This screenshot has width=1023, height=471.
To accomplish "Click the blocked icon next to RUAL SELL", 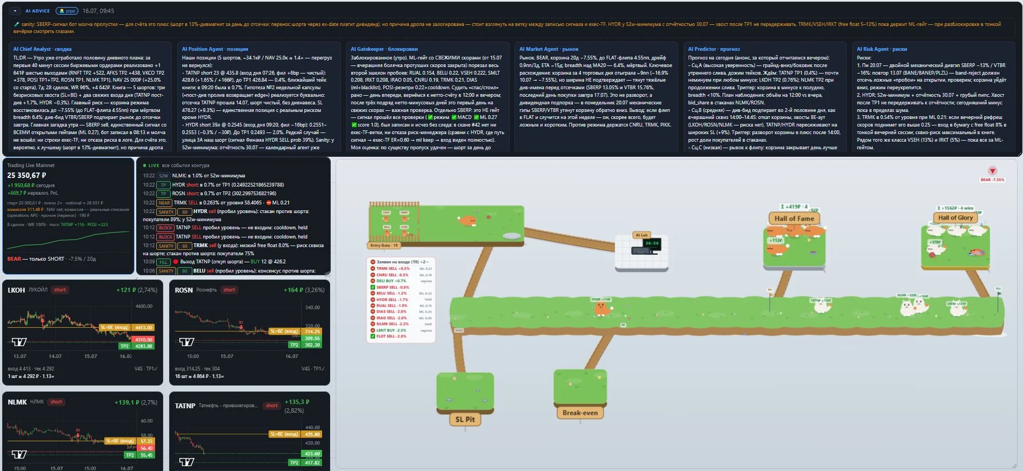I will pyautogui.click(x=372, y=306).
